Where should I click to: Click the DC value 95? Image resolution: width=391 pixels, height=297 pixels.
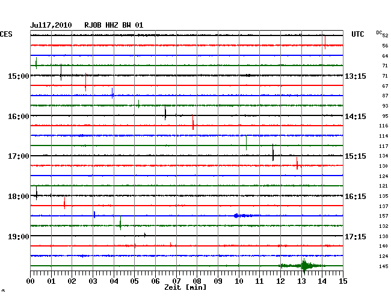tap(385, 116)
